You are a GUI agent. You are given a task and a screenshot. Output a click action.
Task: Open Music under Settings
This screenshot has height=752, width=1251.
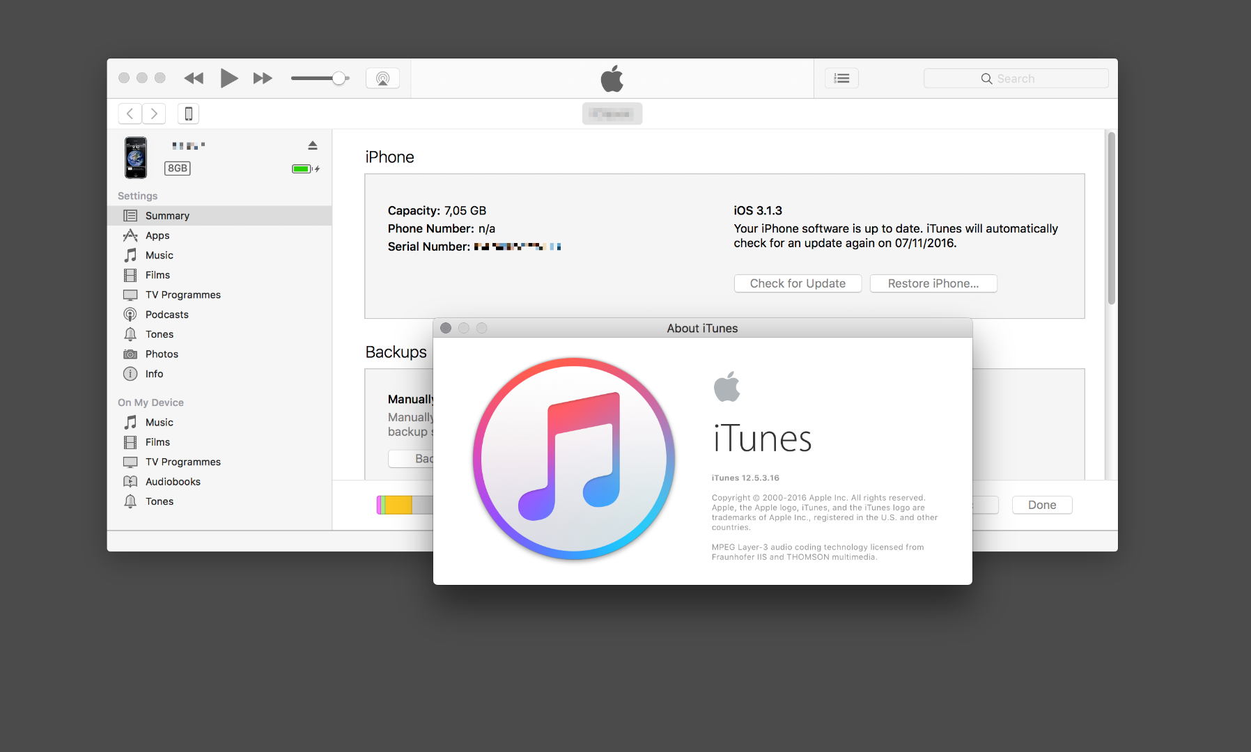[x=219, y=256]
